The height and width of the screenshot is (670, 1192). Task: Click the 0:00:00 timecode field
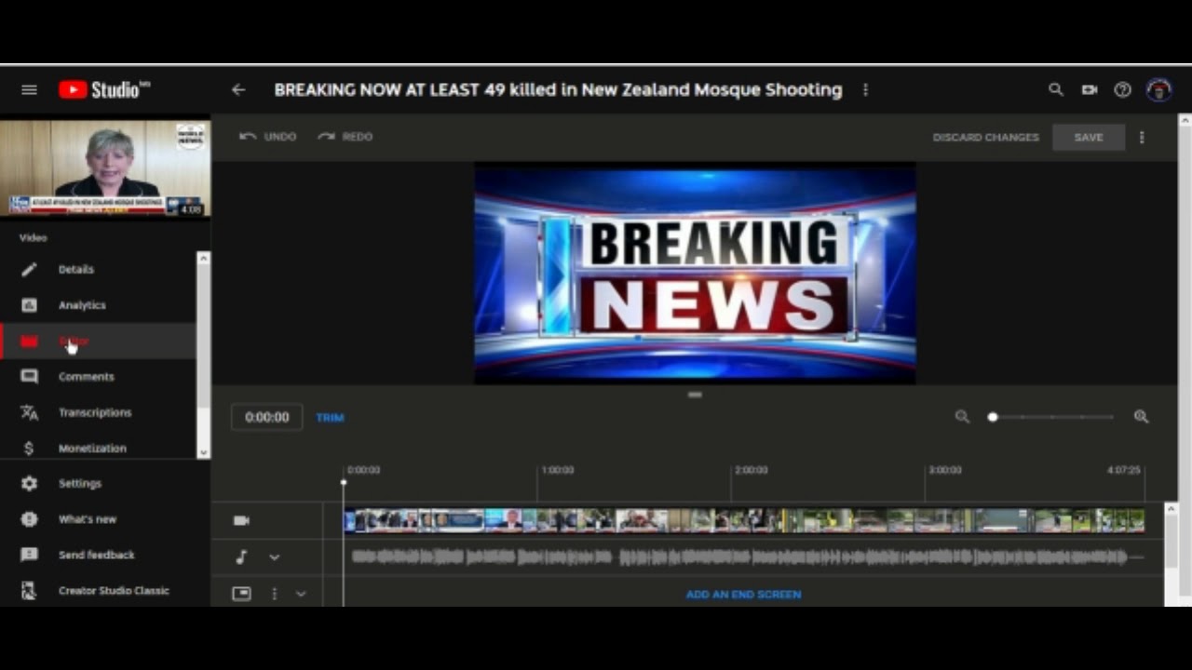pyautogui.click(x=266, y=417)
